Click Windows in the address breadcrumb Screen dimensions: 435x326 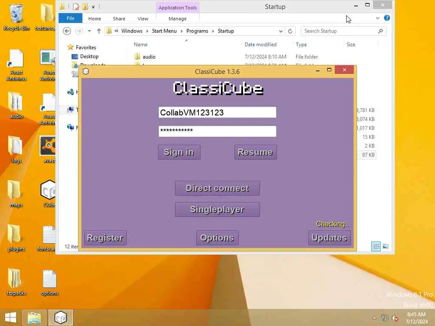132,31
